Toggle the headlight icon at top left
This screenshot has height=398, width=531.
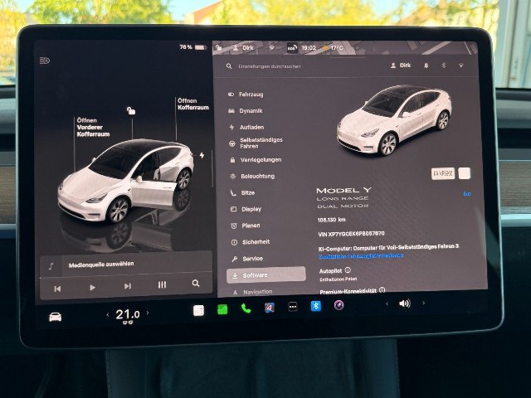coord(45,61)
